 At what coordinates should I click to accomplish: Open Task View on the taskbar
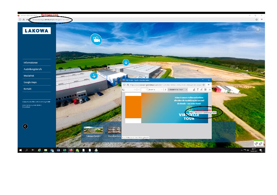(x=33, y=150)
